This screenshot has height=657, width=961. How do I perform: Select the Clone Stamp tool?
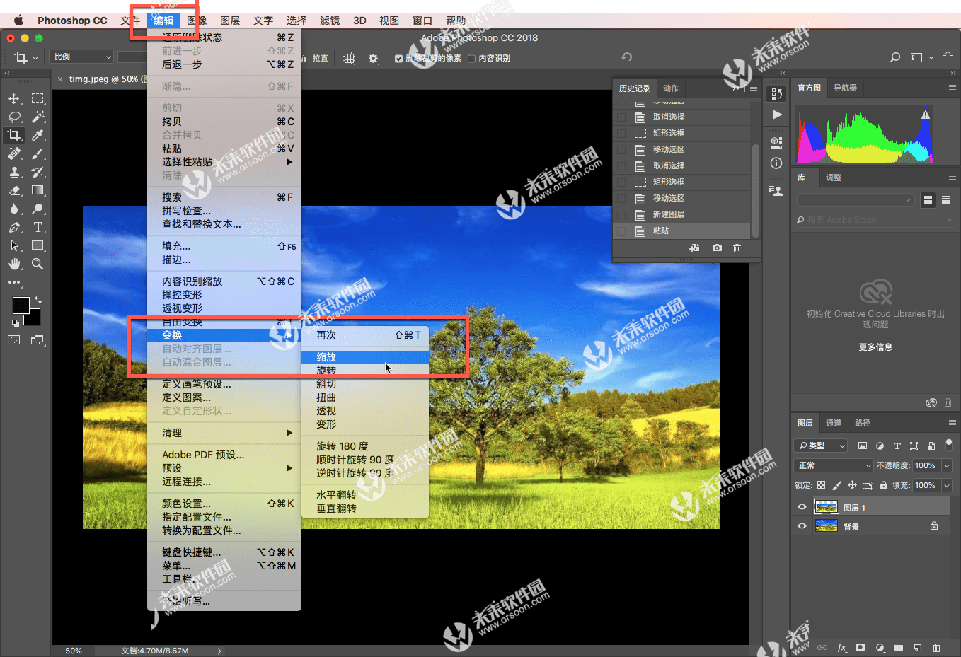14,172
